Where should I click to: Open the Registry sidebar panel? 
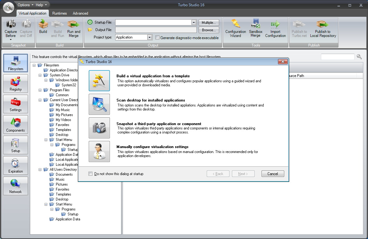[x=16, y=83]
